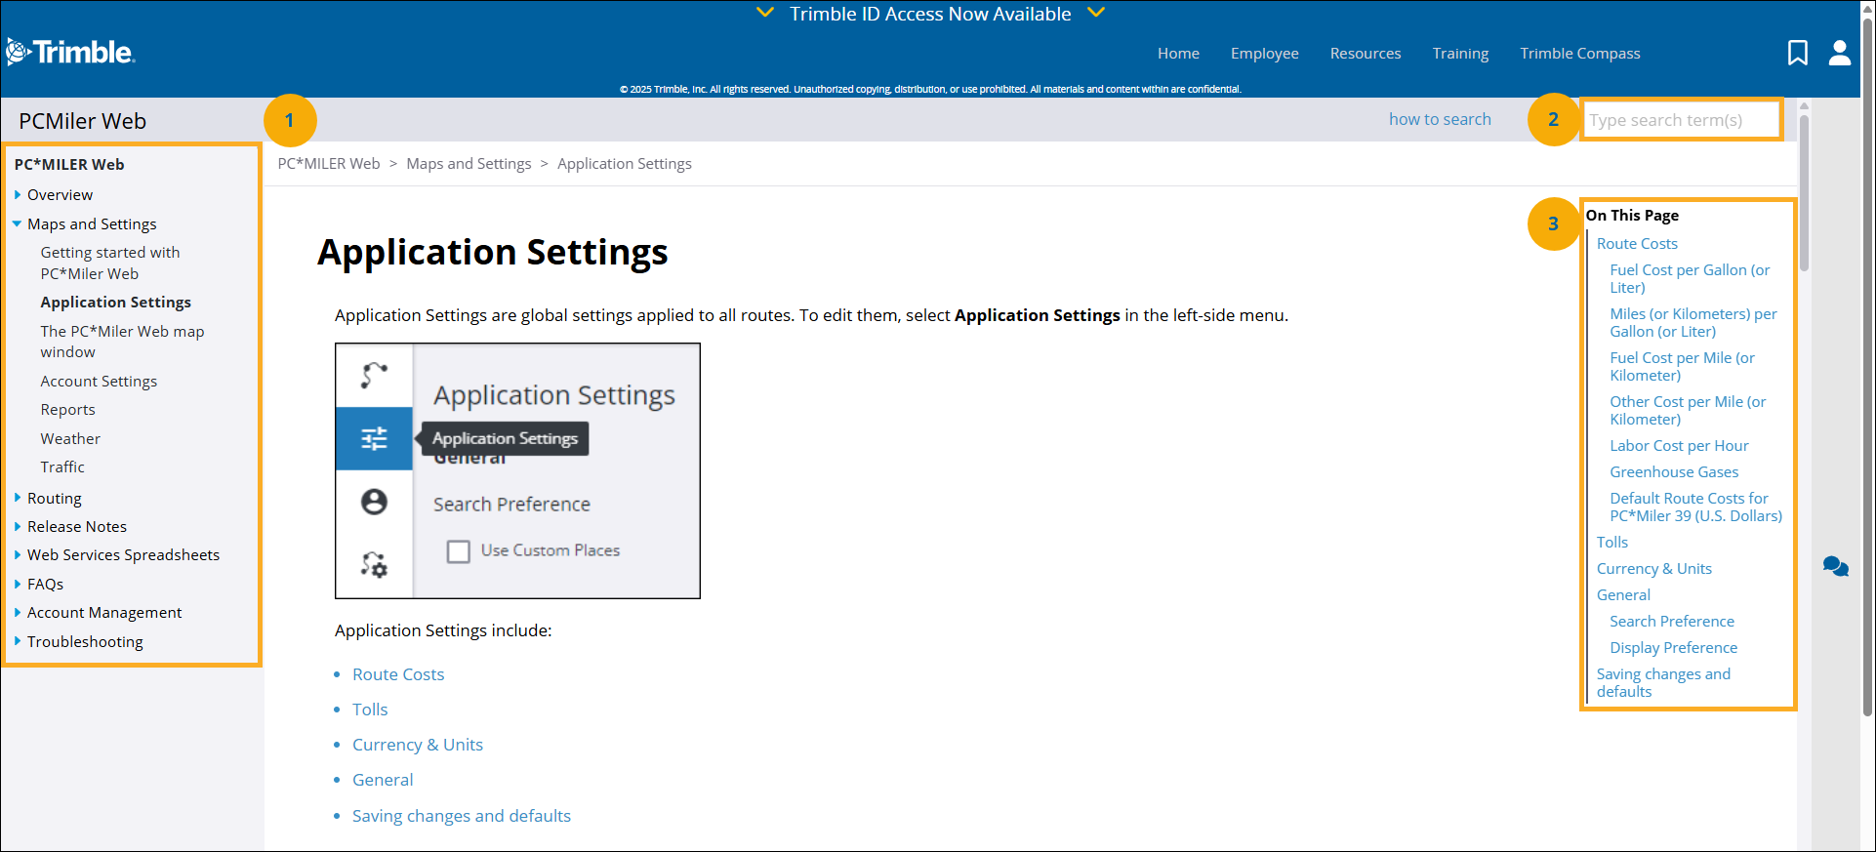This screenshot has height=852, width=1876.
Task: Open the chat bubbles icon
Action: tap(1835, 567)
